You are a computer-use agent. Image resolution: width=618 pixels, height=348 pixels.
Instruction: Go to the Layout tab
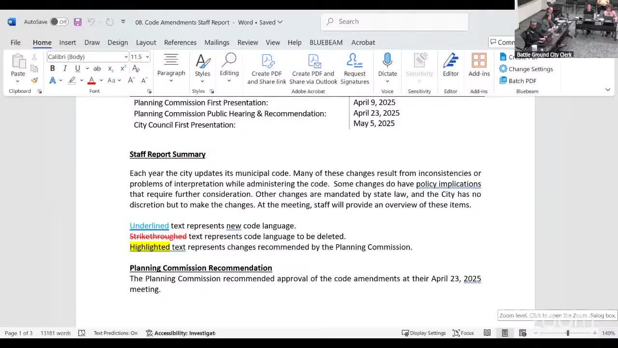[146, 43]
